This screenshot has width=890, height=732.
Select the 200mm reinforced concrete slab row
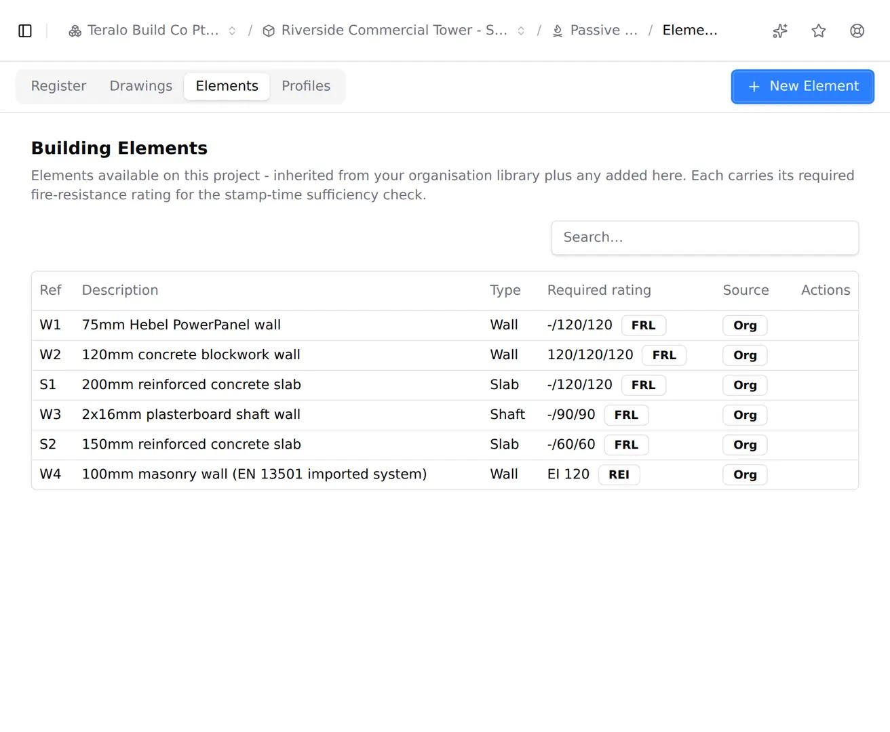pos(445,385)
